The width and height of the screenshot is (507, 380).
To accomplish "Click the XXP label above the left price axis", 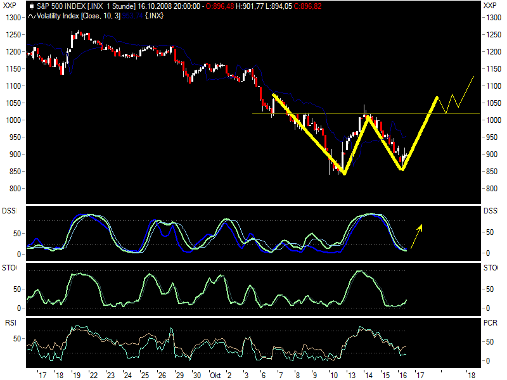I will [10, 6].
